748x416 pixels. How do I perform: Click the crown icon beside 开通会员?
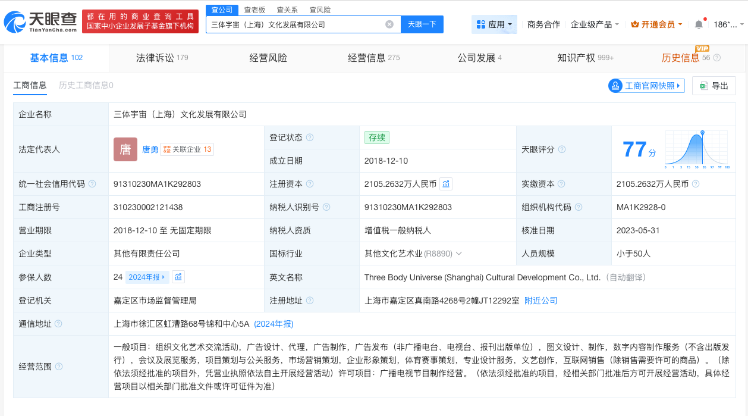click(634, 24)
